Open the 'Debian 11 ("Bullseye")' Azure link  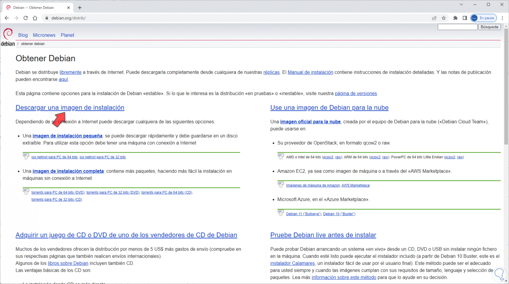click(x=304, y=214)
